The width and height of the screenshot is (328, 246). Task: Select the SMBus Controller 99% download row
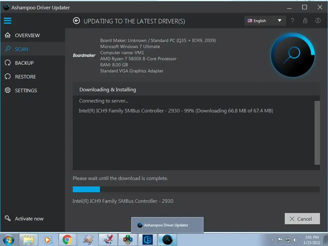(176, 111)
